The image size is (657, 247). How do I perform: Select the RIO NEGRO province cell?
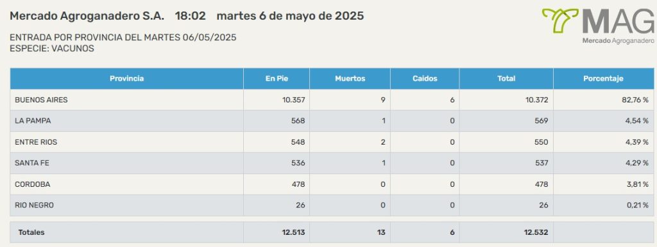point(126,205)
